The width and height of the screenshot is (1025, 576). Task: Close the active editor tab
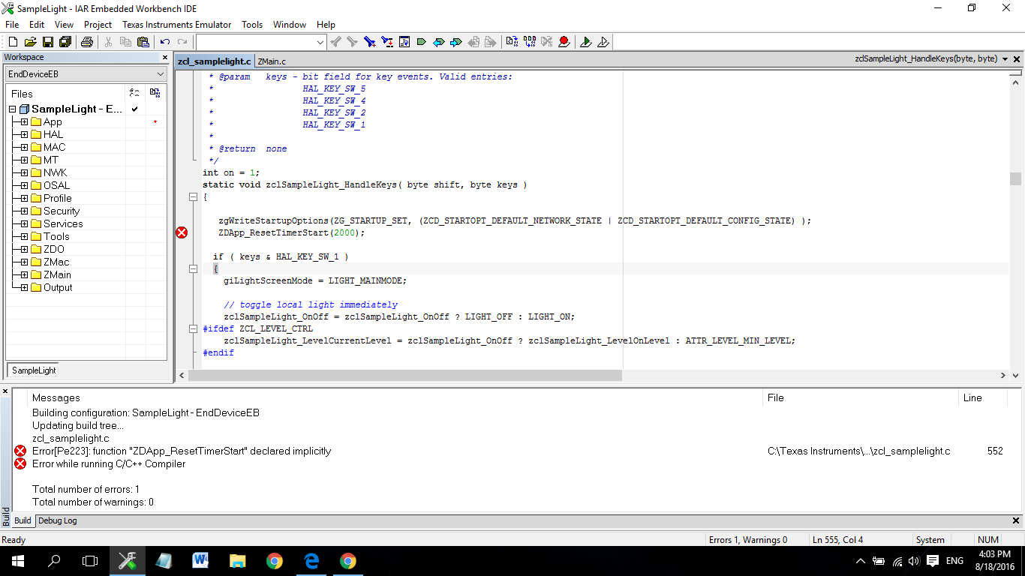point(1017,59)
